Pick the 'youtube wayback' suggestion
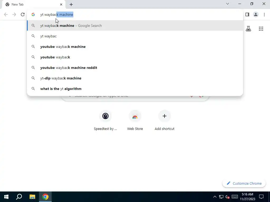Screen dimensions: 270x202 pyautogui.click(x=135, y=57)
